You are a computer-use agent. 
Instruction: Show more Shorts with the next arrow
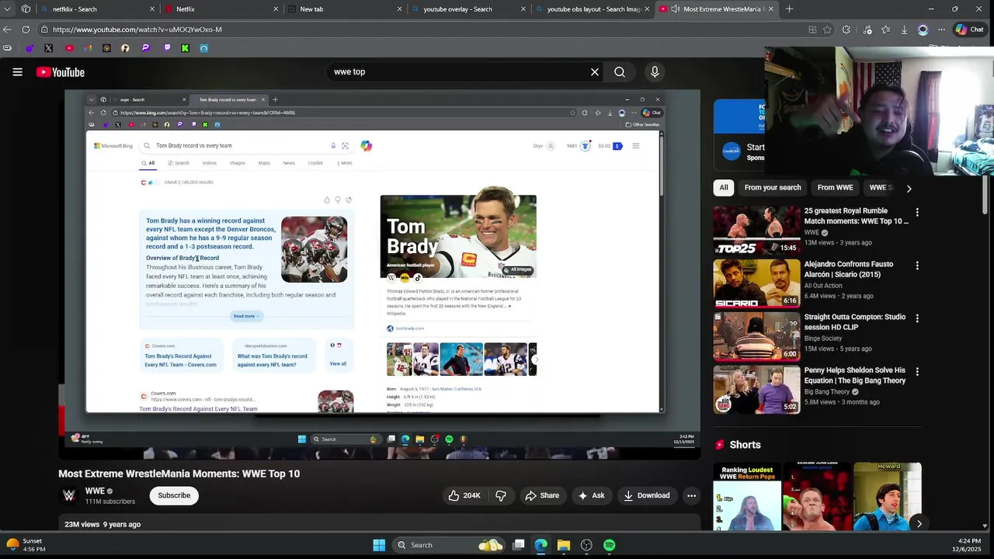point(919,523)
